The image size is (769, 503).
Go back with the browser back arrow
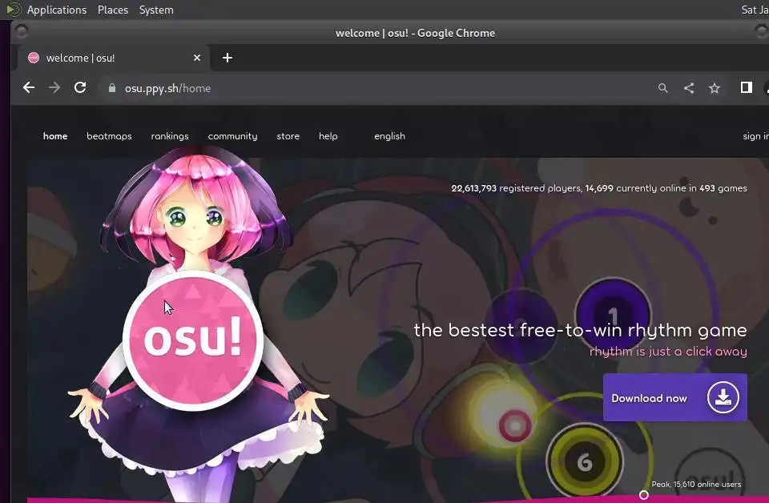(29, 88)
